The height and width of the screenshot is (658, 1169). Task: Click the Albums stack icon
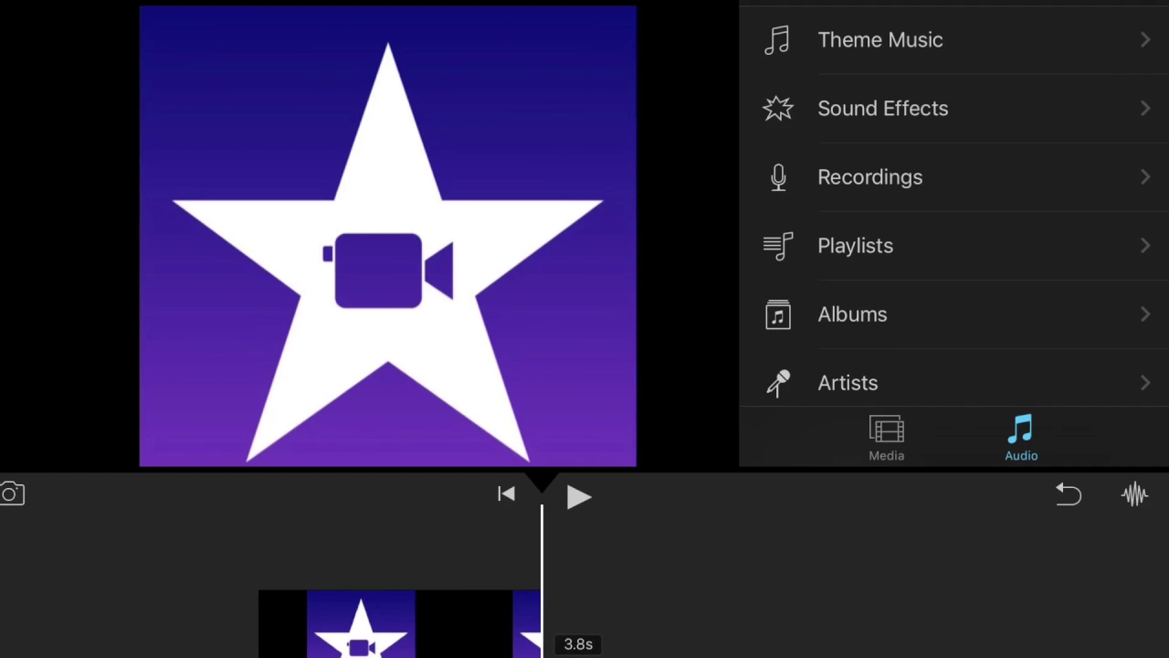(778, 314)
